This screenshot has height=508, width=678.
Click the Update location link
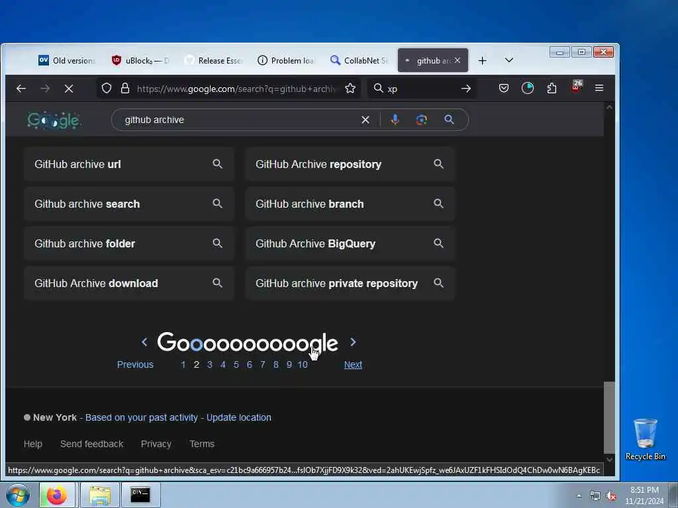click(238, 417)
